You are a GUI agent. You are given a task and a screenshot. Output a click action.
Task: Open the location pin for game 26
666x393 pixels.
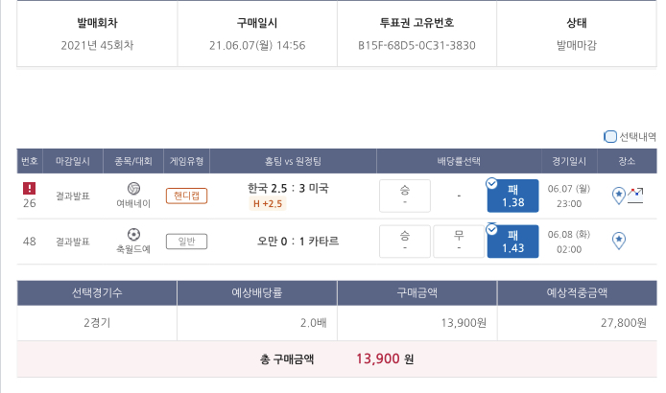(x=619, y=196)
